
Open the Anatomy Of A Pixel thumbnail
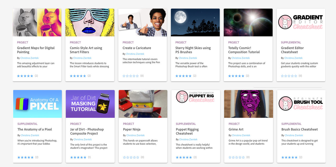38,104
